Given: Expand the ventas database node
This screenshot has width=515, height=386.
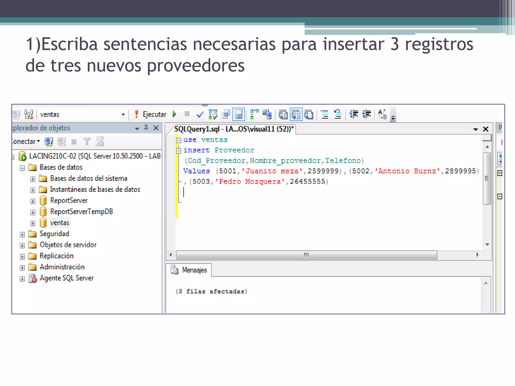Looking at the screenshot, I should pos(33,223).
